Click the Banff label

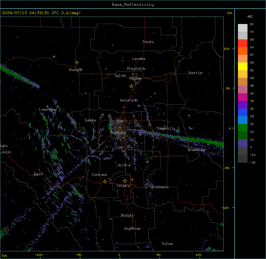coord(38,174)
